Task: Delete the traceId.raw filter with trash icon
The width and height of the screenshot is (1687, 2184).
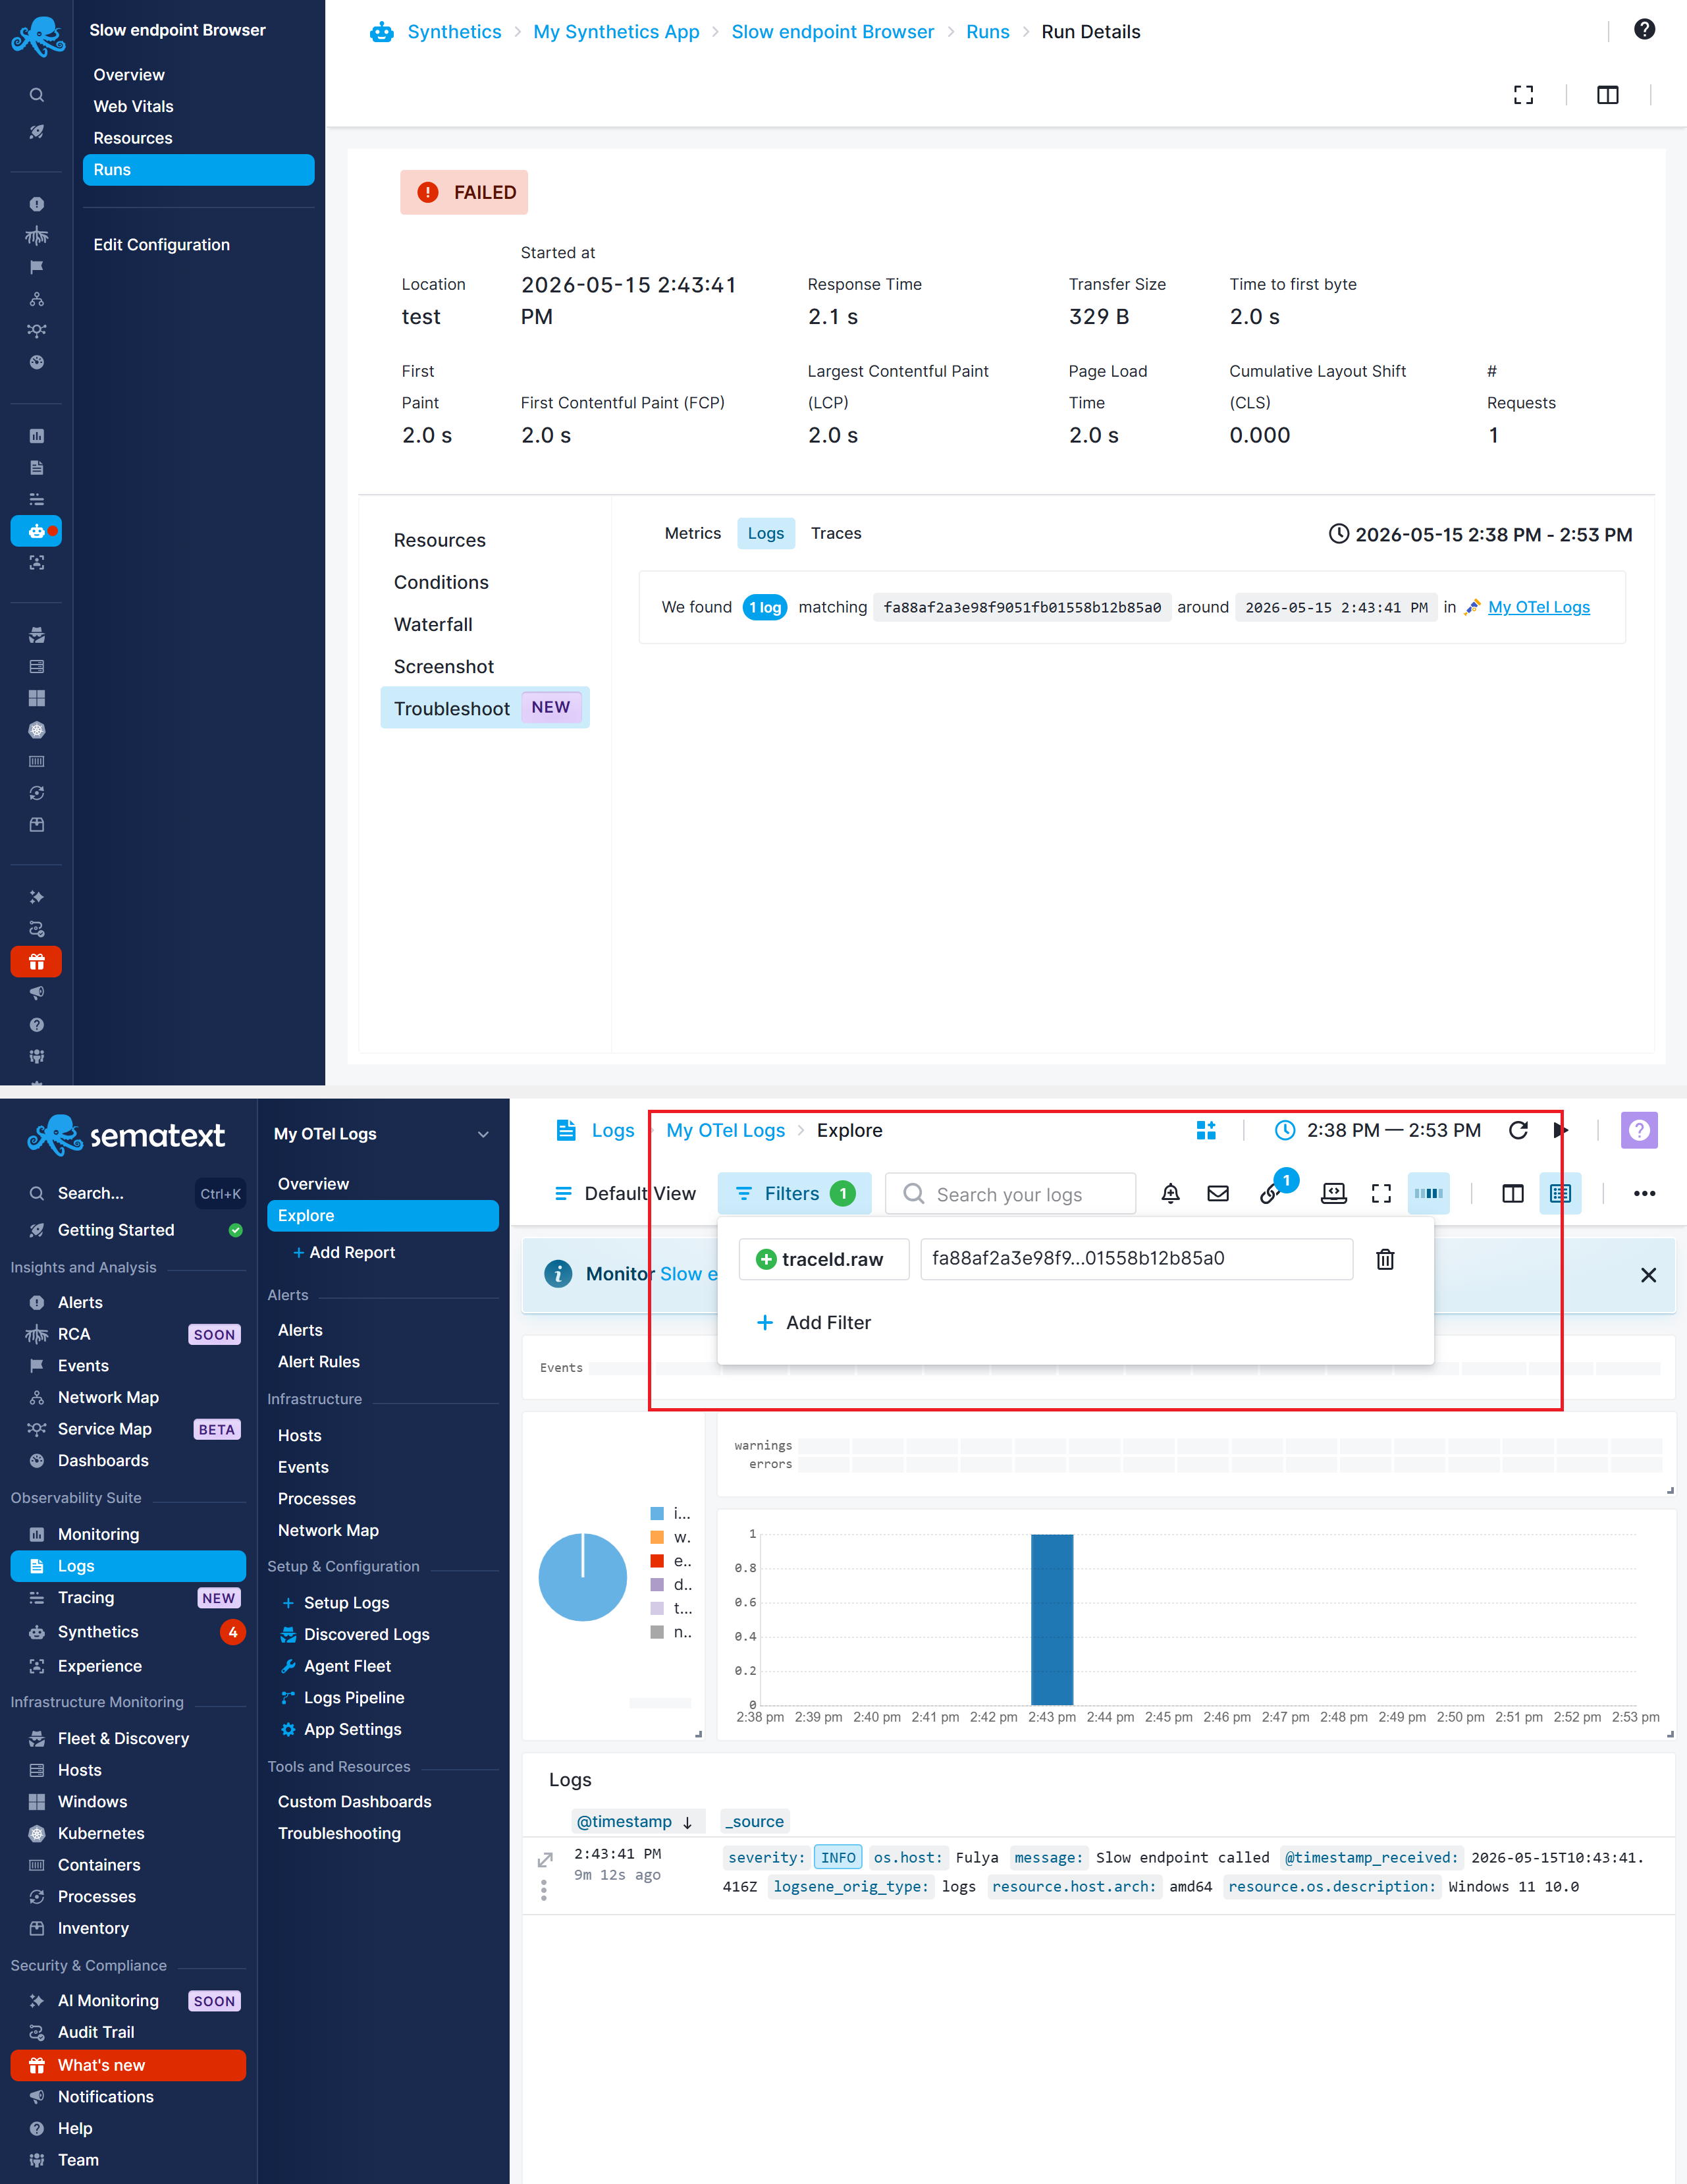Action: pyautogui.click(x=1385, y=1259)
